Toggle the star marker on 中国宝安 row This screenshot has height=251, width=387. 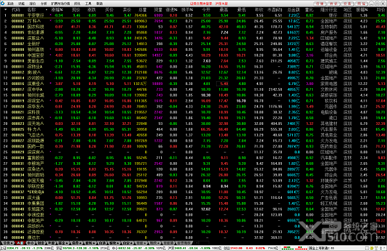(50, 55)
